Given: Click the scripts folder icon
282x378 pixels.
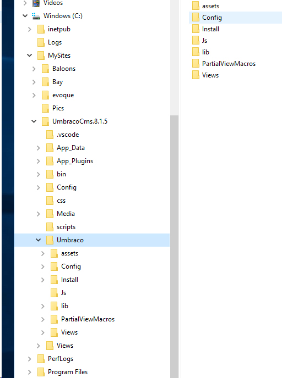Looking at the screenshot, I should (x=50, y=227).
